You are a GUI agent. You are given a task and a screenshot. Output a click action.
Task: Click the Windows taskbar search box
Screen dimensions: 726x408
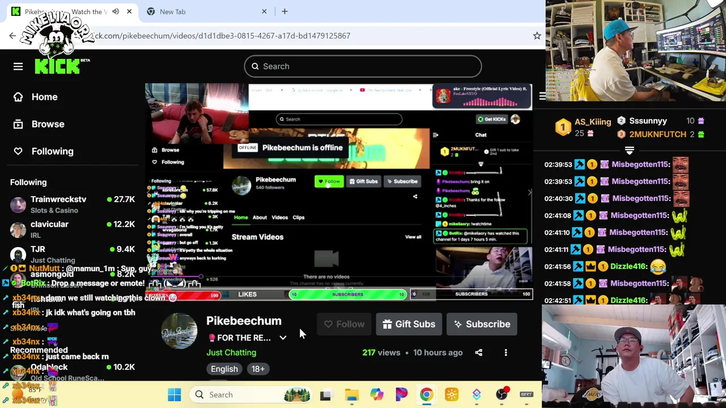250,395
